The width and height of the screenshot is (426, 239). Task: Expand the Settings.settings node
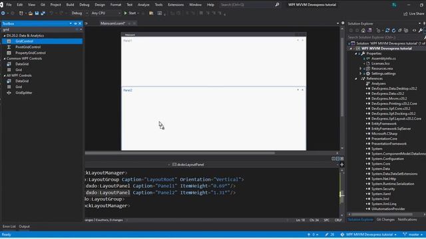pyautogui.click(x=361, y=74)
